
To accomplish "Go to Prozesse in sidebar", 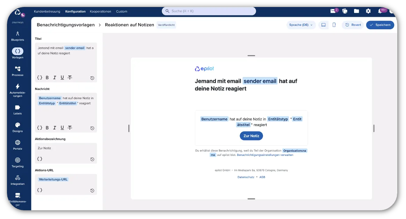I will point(17,71).
